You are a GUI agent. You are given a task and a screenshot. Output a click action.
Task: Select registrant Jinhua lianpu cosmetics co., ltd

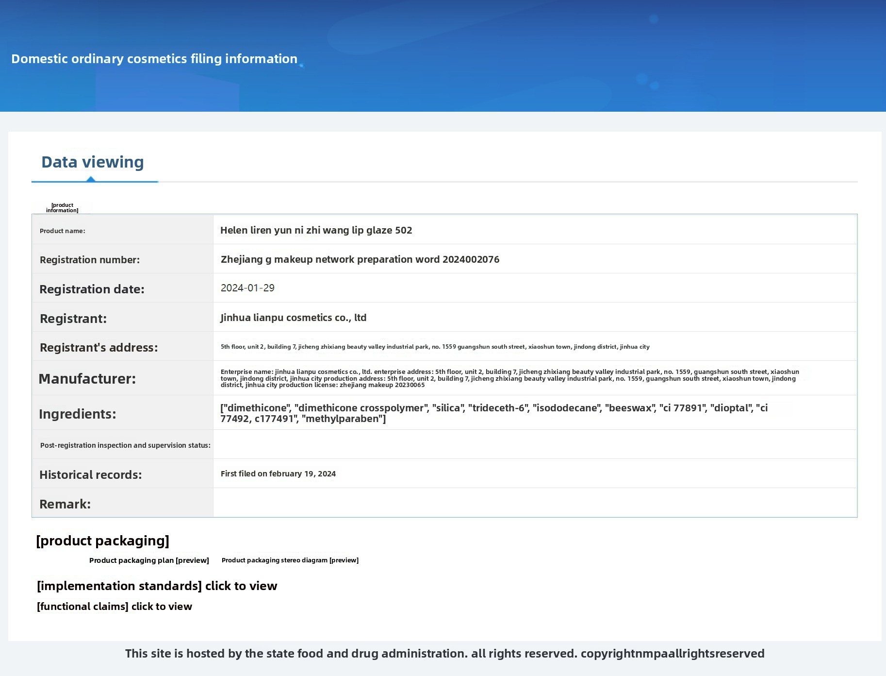(x=293, y=318)
